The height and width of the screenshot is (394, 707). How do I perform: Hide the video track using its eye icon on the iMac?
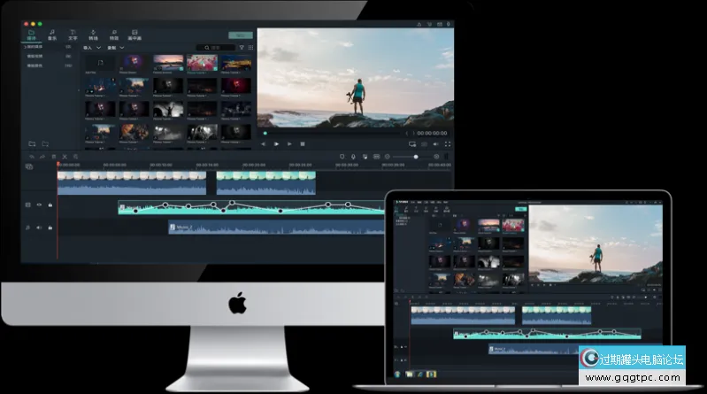tap(39, 205)
